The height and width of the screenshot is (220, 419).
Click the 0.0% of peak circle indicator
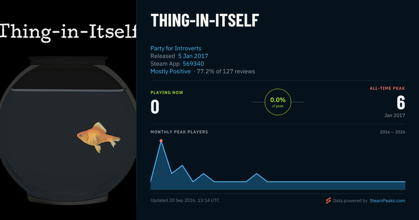click(x=278, y=102)
